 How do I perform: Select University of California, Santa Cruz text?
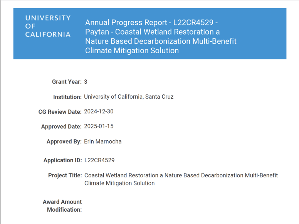point(129,97)
